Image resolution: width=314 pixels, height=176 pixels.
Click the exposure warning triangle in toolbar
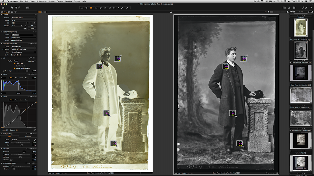pos(289,8)
